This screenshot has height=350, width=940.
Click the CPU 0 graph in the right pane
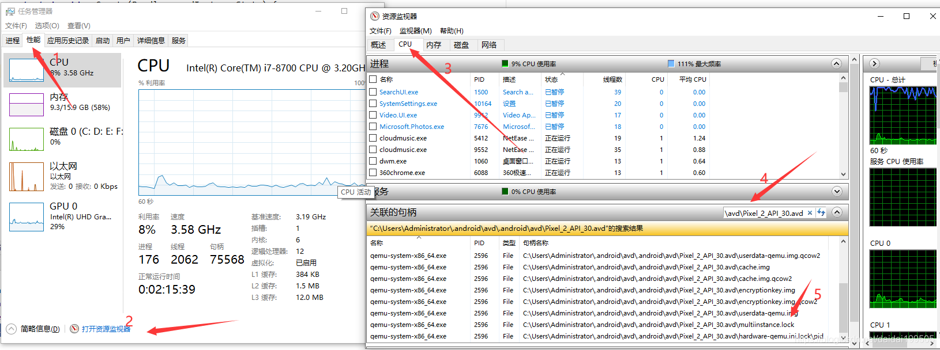tap(903, 279)
